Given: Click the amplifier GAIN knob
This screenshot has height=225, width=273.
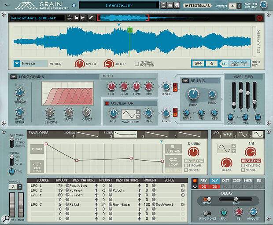Looking at the screenshot, I should [x=231, y=117].
